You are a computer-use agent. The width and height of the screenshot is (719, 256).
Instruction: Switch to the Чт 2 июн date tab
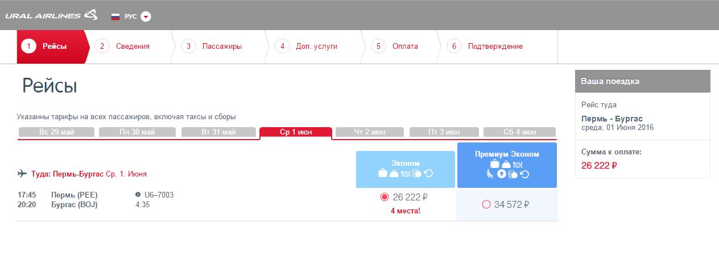[x=369, y=132]
